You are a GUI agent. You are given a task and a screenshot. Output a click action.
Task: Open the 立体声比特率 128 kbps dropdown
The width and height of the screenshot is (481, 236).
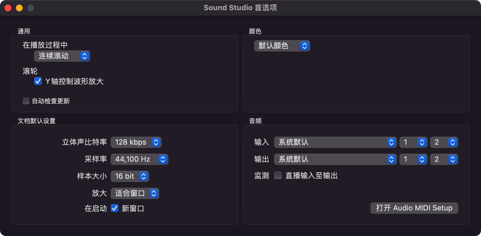pyautogui.click(x=136, y=142)
